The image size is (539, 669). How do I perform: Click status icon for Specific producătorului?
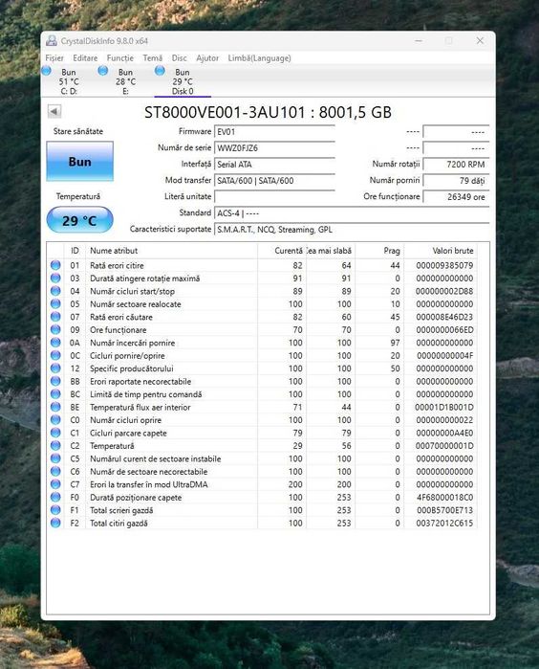tap(55, 368)
